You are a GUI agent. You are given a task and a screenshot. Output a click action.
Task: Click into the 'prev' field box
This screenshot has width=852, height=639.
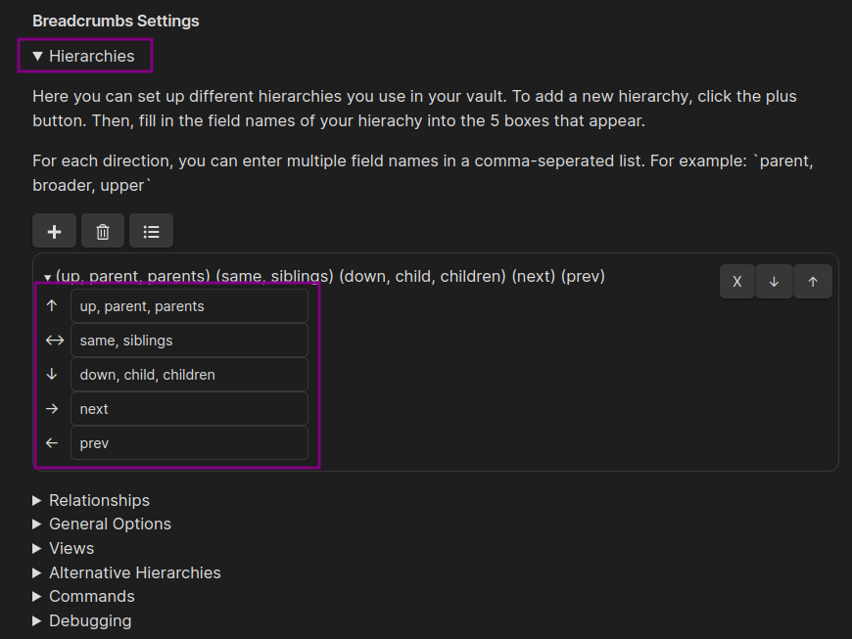pos(189,443)
